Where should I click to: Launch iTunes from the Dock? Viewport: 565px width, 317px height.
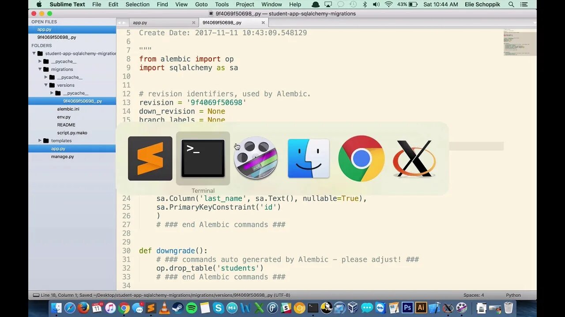tap(110, 308)
